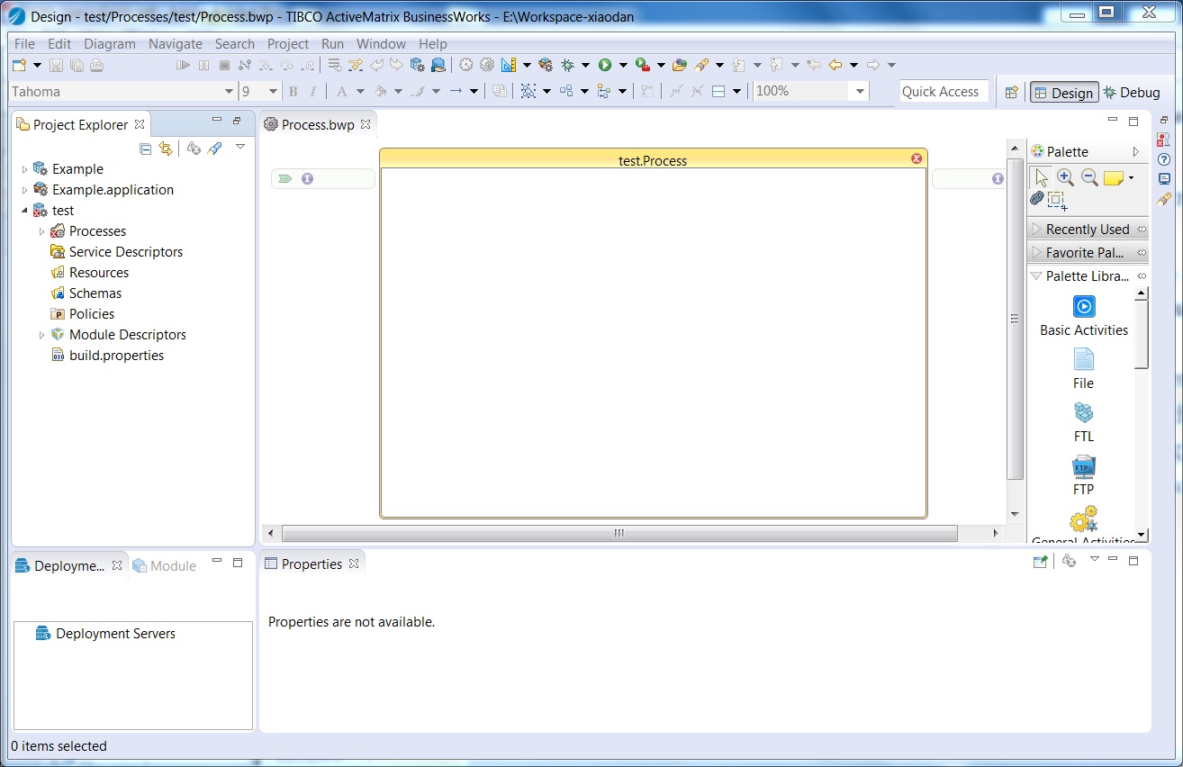Click the Debug bug icon in toolbar
The width and height of the screenshot is (1183, 767).
(x=567, y=65)
